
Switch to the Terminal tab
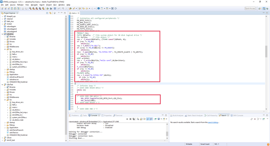tap(118, 116)
